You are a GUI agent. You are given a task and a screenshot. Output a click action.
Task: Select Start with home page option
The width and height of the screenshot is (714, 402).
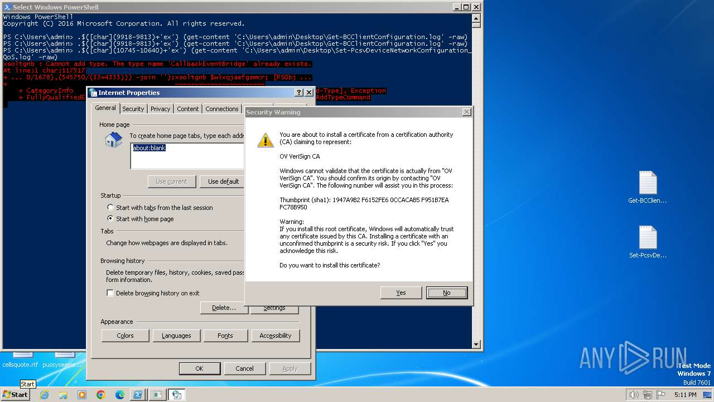pyautogui.click(x=140, y=219)
